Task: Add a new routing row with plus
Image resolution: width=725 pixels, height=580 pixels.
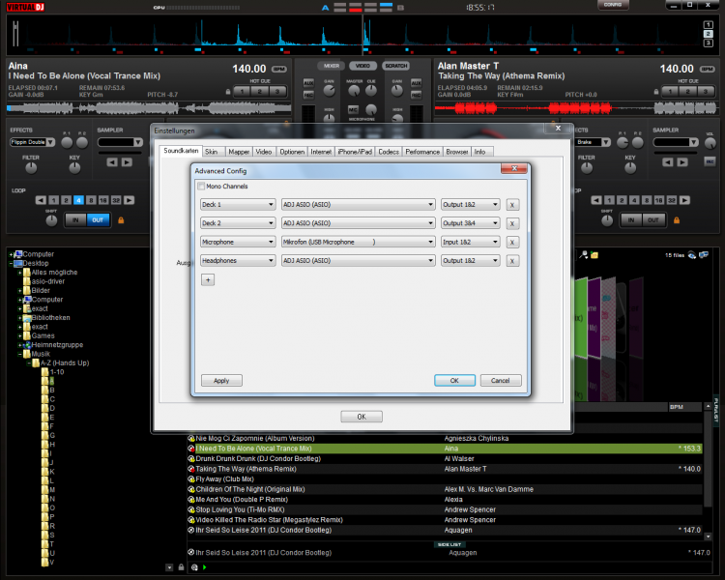Action: [x=208, y=279]
